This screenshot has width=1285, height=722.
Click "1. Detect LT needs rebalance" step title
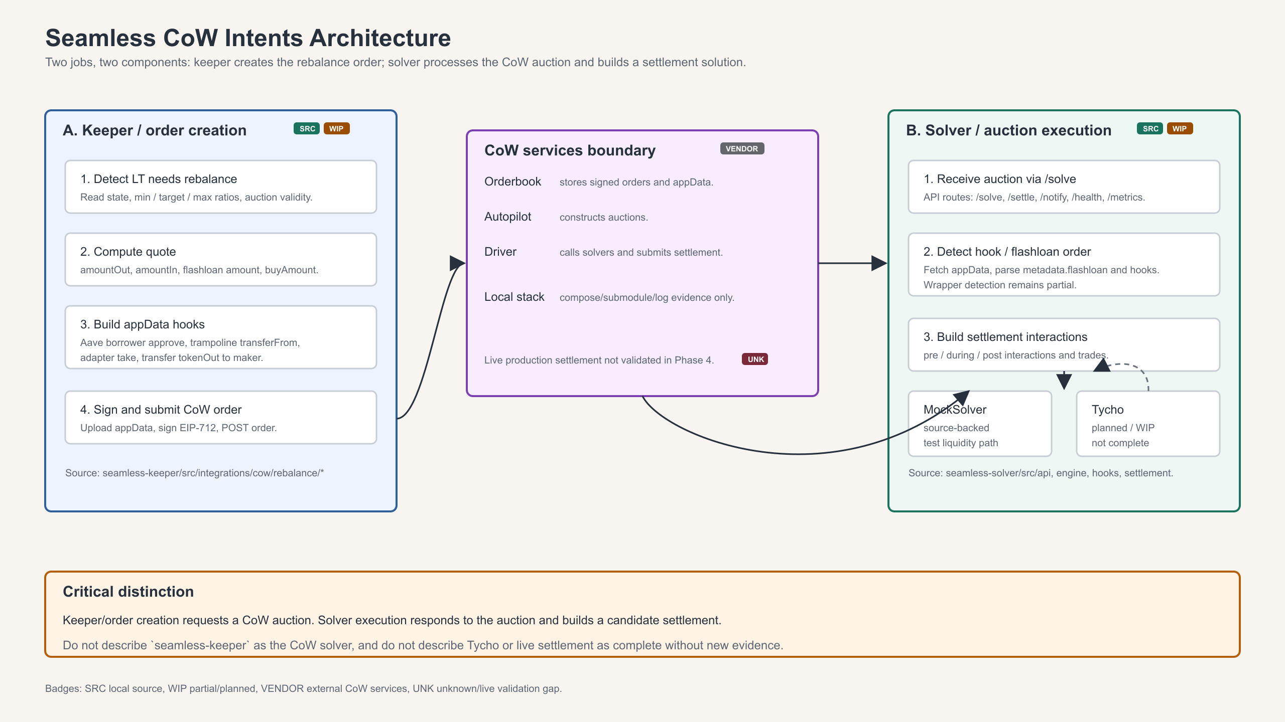coord(159,179)
